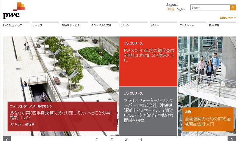Viewport: 238px width, 141px height.
Task: Open the ナレッジ menu
Action: pos(125,25)
